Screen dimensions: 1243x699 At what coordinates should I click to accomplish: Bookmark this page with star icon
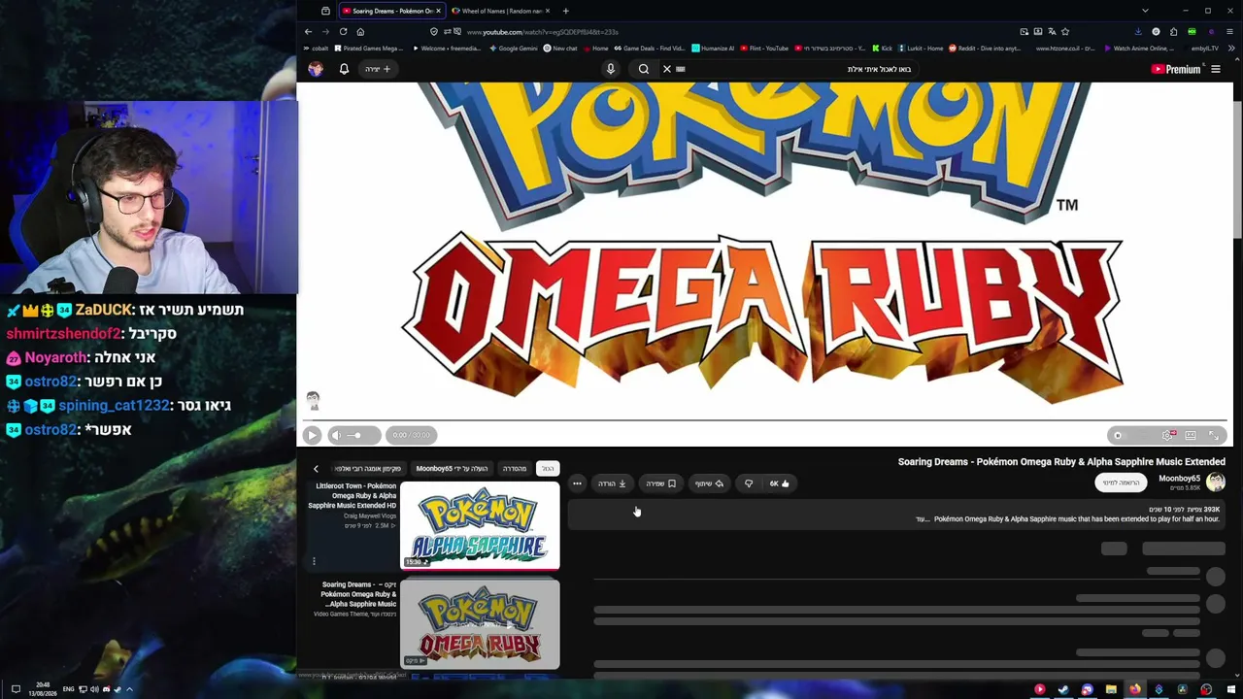tap(1065, 31)
